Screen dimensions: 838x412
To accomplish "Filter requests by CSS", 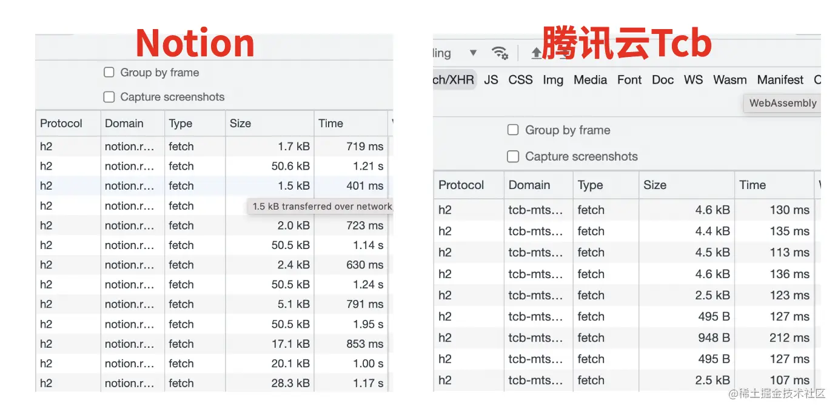I will coord(520,79).
